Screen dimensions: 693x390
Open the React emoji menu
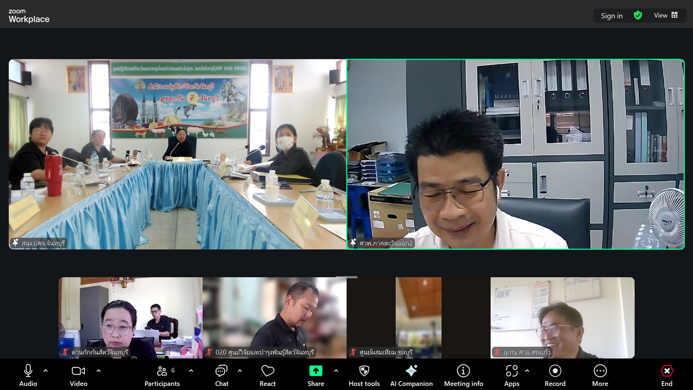267,374
